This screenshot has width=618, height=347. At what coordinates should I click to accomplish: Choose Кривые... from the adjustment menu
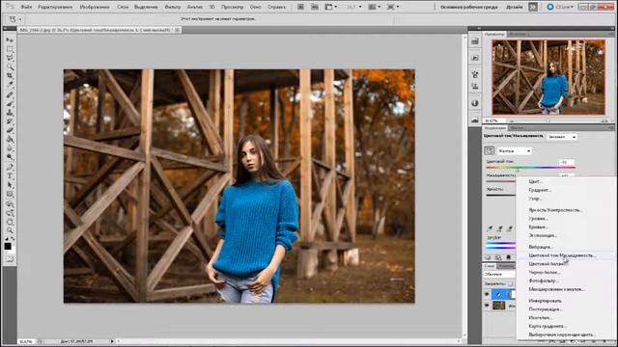pyautogui.click(x=538, y=227)
